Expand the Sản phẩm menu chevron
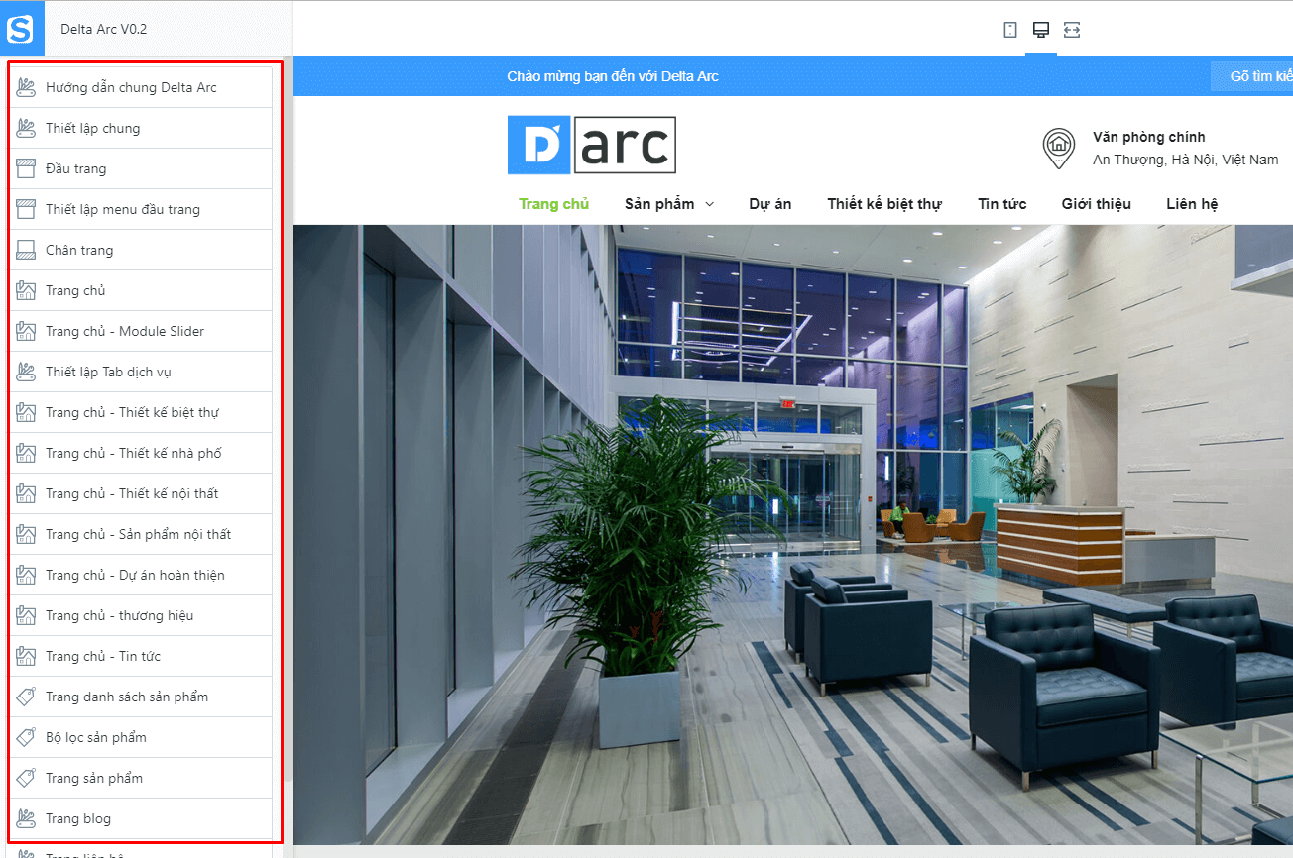This screenshot has width=1293, height=858. pyautogui.click(x=710, y=204)
